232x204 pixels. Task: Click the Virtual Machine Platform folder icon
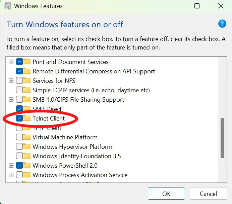coord(27,137)
